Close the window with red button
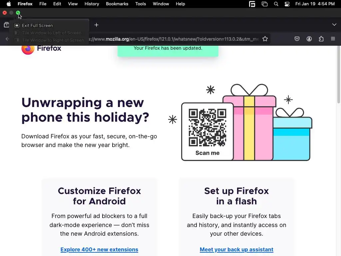The height and width of the screenshot is (256, 341). pyautogui.click(x=5, y=13)
